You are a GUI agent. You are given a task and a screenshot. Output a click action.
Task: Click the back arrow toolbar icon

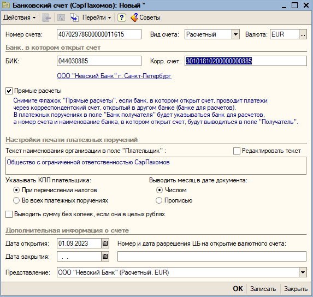(x=46, y=18)
